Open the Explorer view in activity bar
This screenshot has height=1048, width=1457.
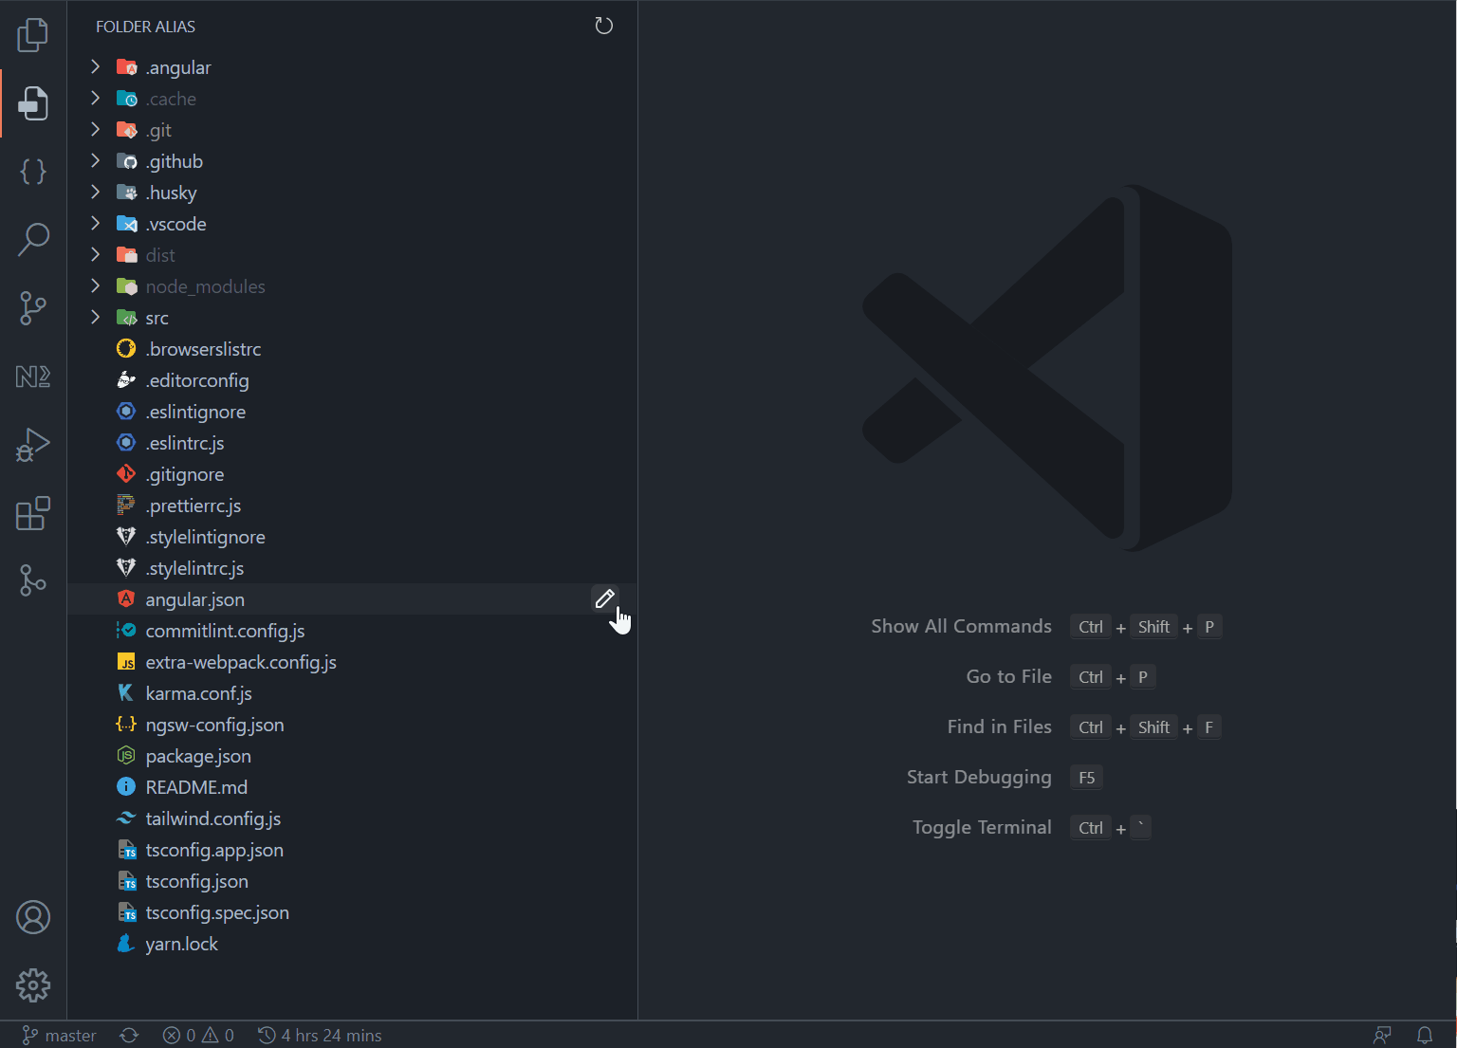point(33,35)
